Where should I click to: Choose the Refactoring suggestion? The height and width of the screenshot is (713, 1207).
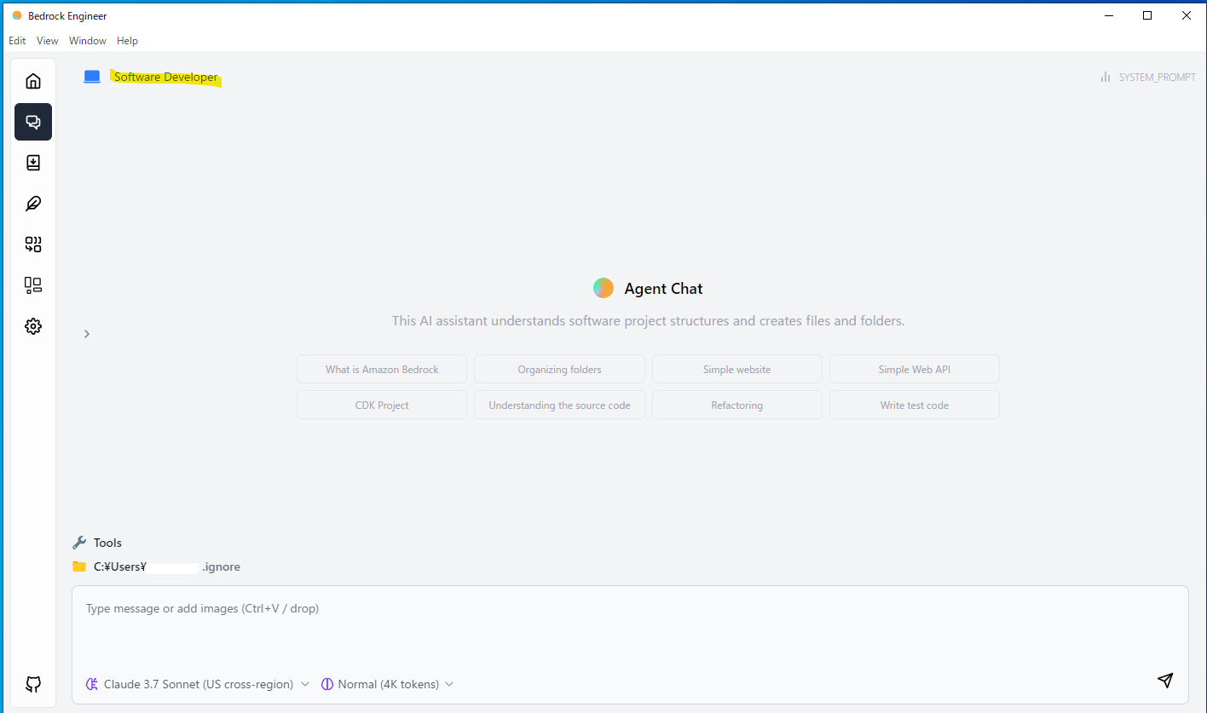point(737,405)
